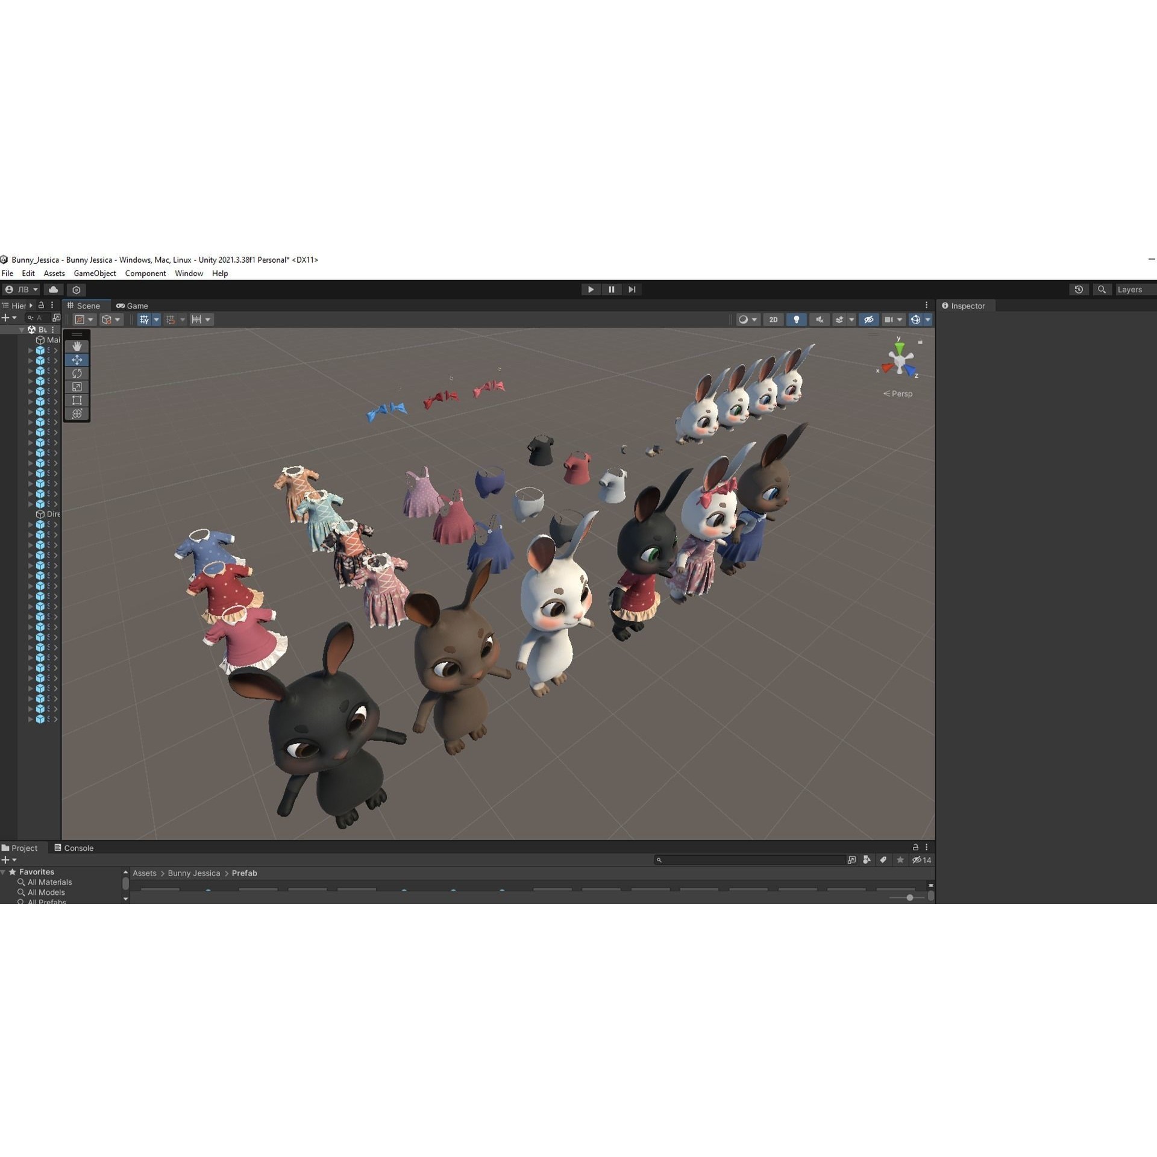Click the Unity cloud services icon
This screenshot has width=1157, height=1157.
pyautogui.click(x=53, y=289)
